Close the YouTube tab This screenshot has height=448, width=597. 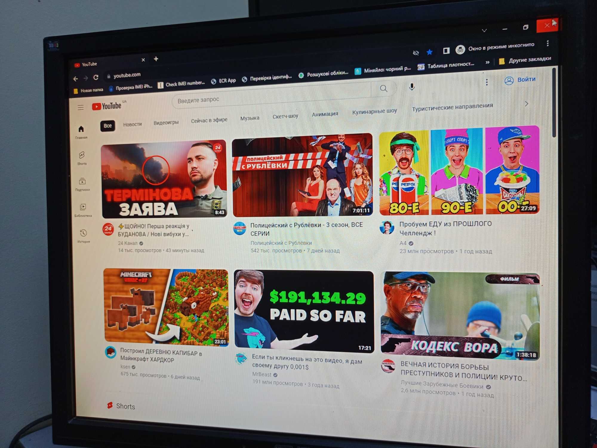(143, 60)
